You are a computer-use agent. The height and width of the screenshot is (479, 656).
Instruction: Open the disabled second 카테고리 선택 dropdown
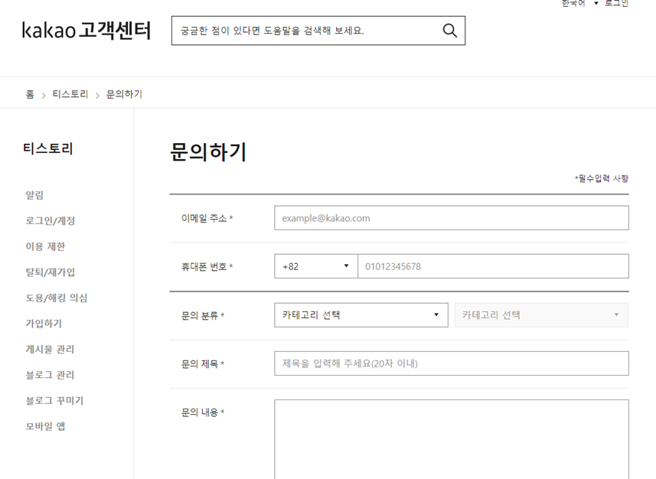pos(541,315)
